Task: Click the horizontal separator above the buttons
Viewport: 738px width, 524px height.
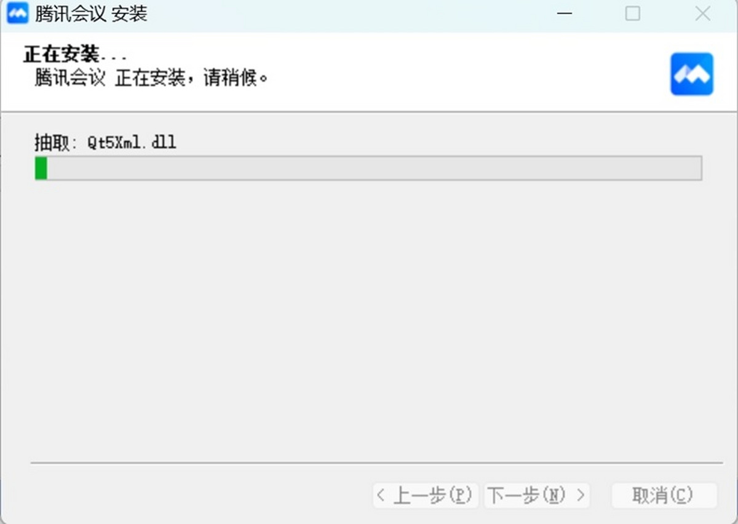Action: pyautogui.click(x=376, y=462)
